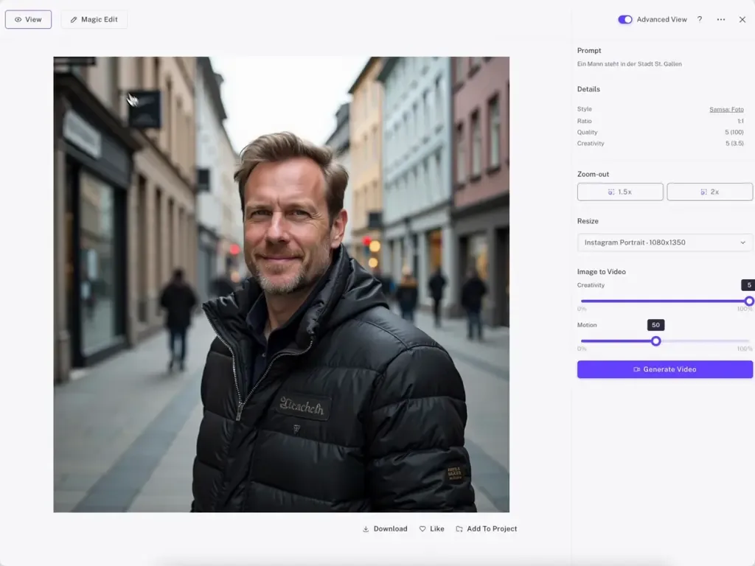The height and width of the screenshot is (566, 755).
Task: Click the generated portrait image
Action: tap(281, 284)
